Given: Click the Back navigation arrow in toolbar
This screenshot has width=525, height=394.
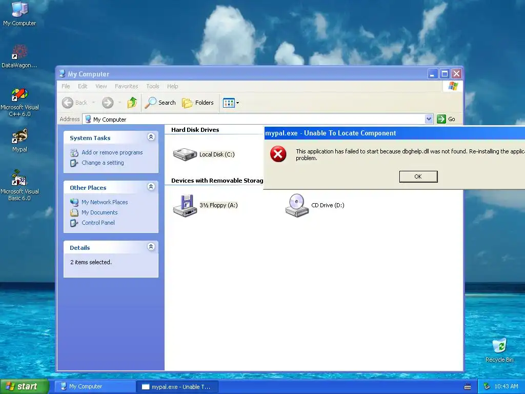Looking at the screenshot, I should 68,103.
